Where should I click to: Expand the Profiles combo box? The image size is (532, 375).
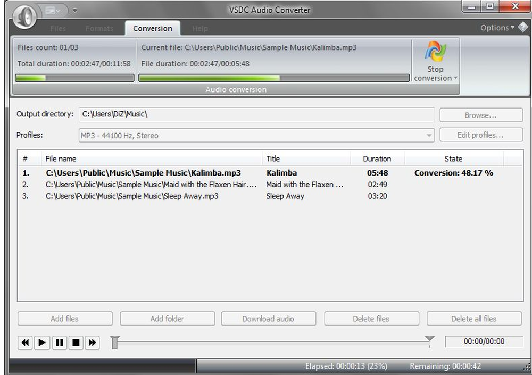[429, 136]
